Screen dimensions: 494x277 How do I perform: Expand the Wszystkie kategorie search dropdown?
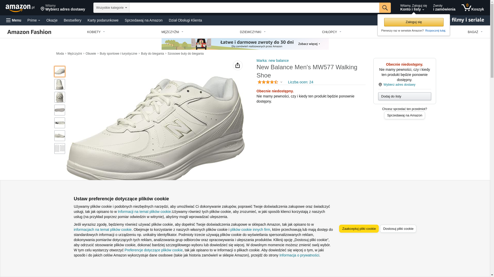click(x=111, y=8)
